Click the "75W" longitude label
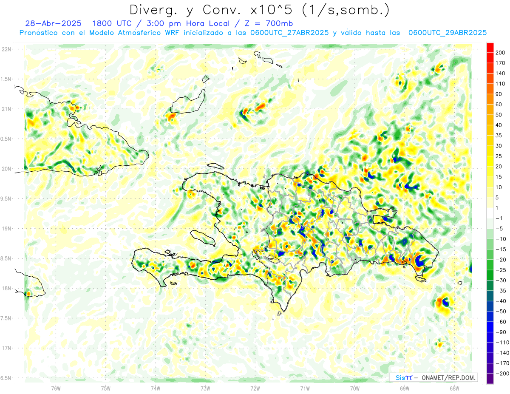The image size is (510, 394). (x=106, y=388)
